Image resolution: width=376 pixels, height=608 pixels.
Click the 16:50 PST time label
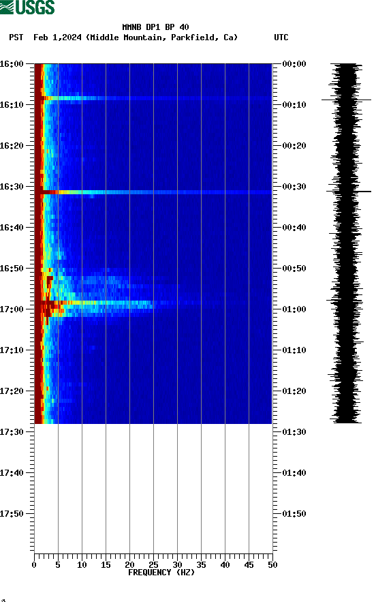pos(12,269)
